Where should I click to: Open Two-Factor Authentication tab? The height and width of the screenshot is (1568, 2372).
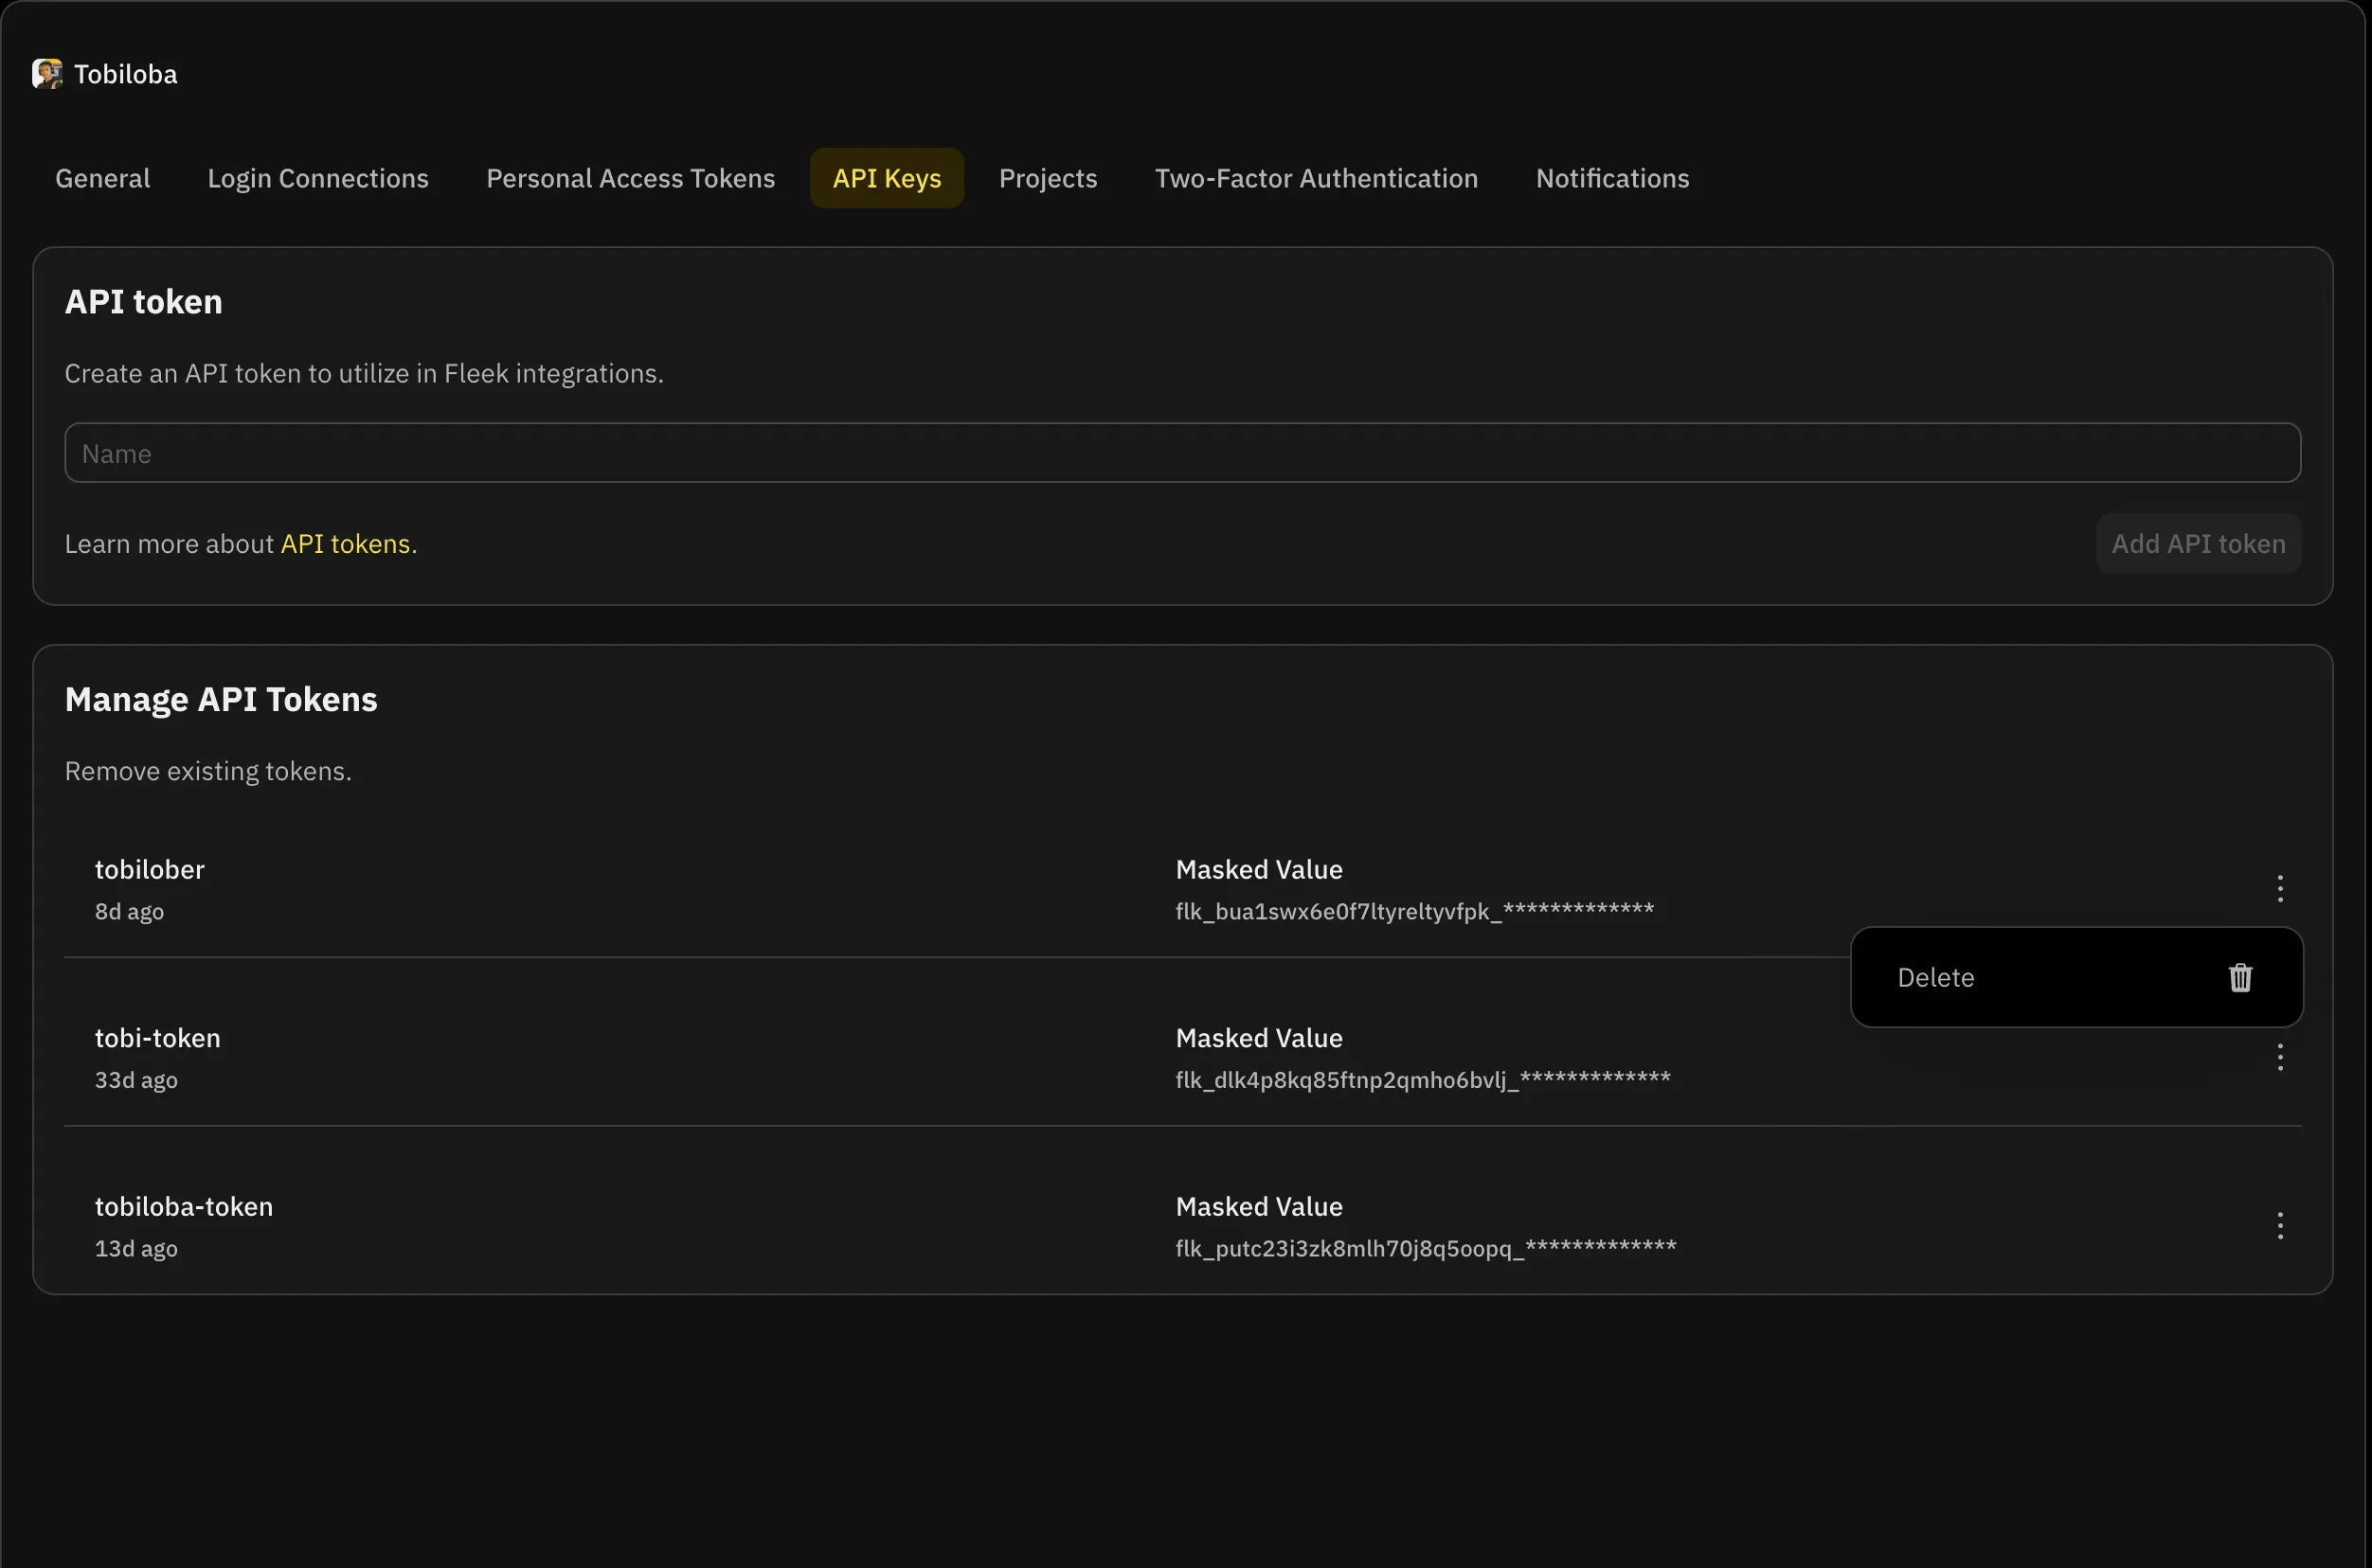(1316, 178)
